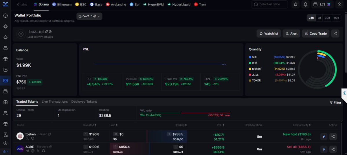Viewport: 347px width, 155px height.
Task: Switch to Avalanche chain
Action: click(x=116, y=4)
